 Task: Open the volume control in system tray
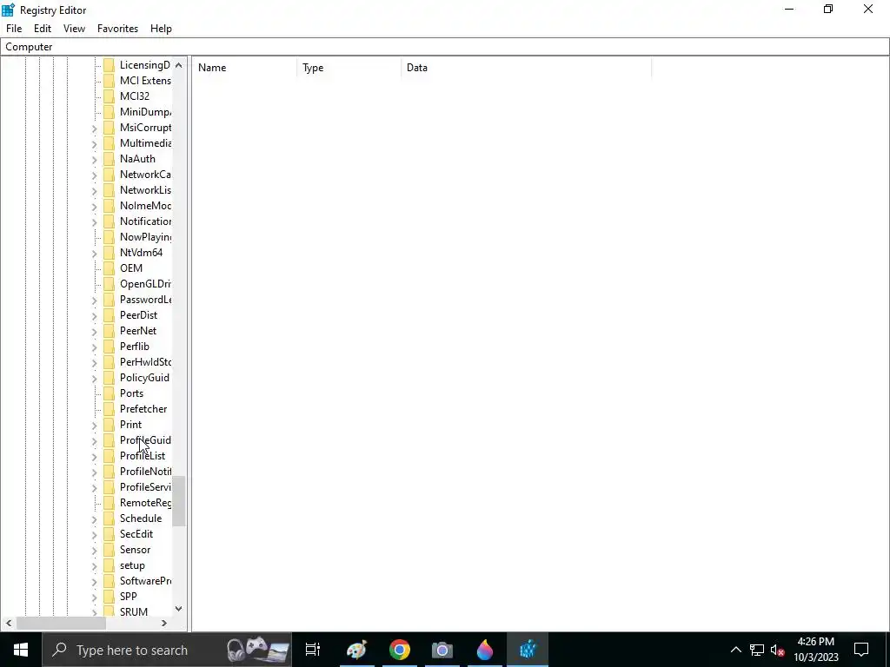coord(778,650)
